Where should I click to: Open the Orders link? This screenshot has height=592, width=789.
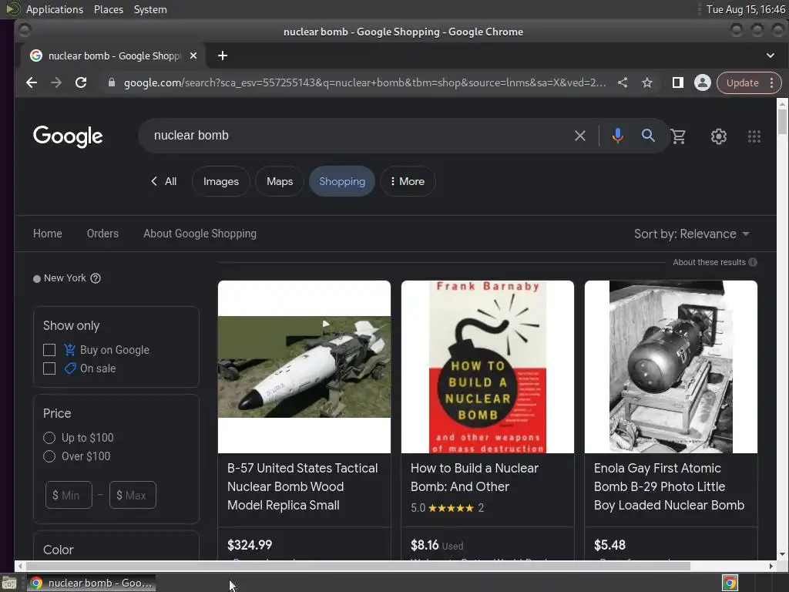(x=102, y=234)
